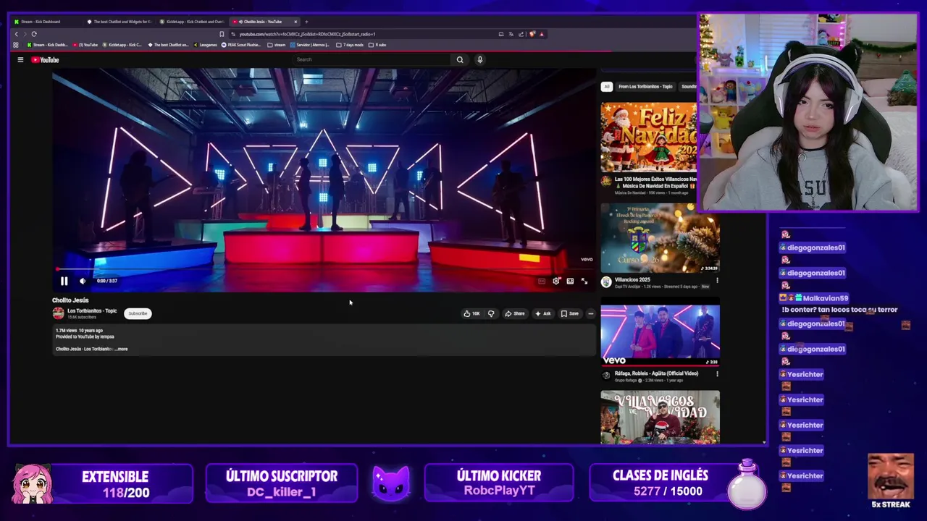This screenshot has height=521, width=927.
Task: Seek using the video progress bar
Action: [x=324, y=270]
